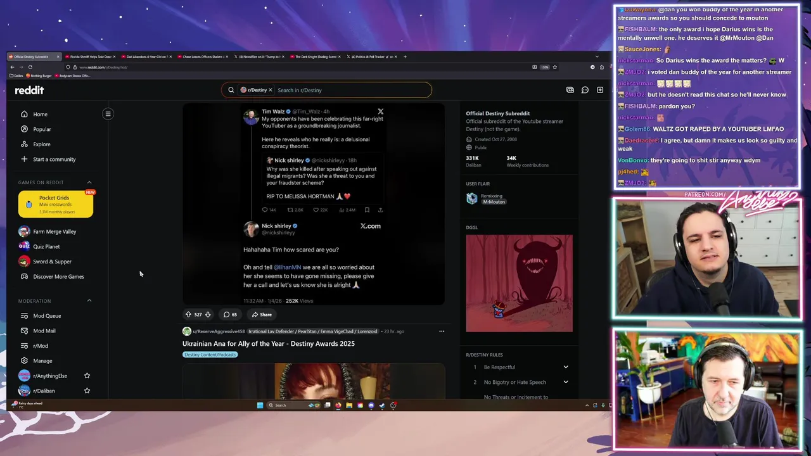This screenshot has height=456, width=811.
Task: Show hidden system tray icons
Action: click(x=587, y=405)
